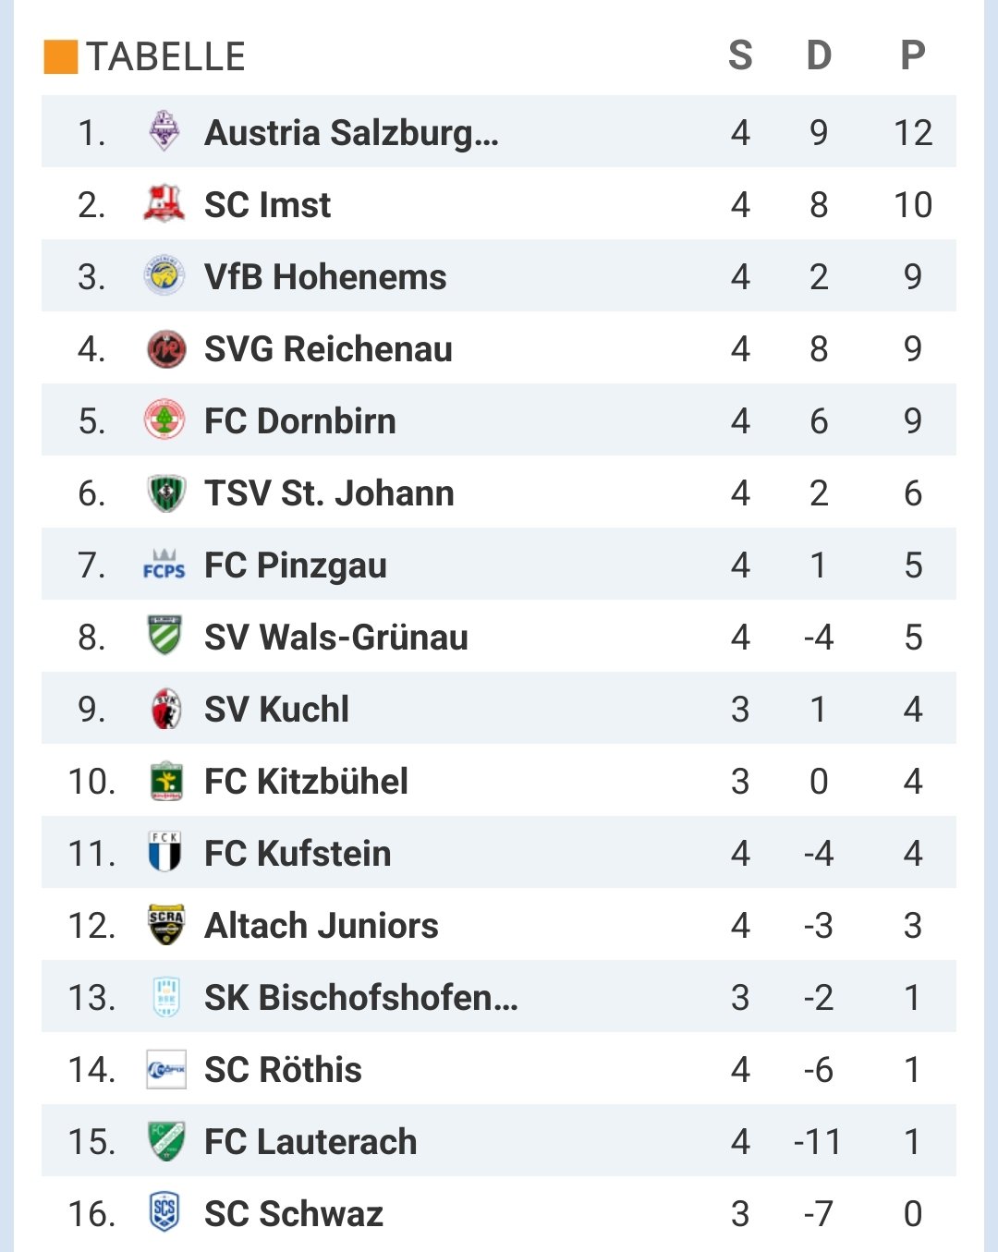Click the orange square beside TABELLE
Screen dimensions: 998x1252
61,56
